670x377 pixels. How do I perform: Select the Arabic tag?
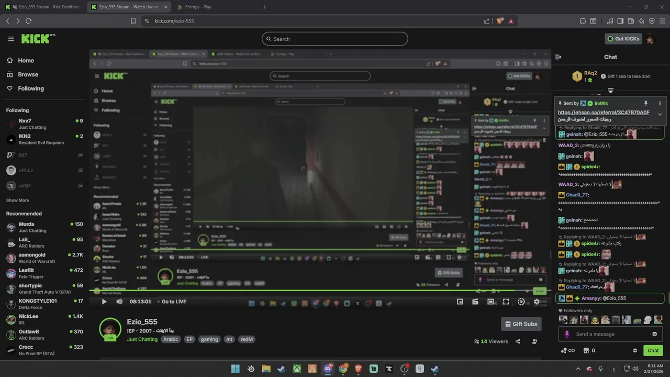pyautogui.click(x=171, y=339)
